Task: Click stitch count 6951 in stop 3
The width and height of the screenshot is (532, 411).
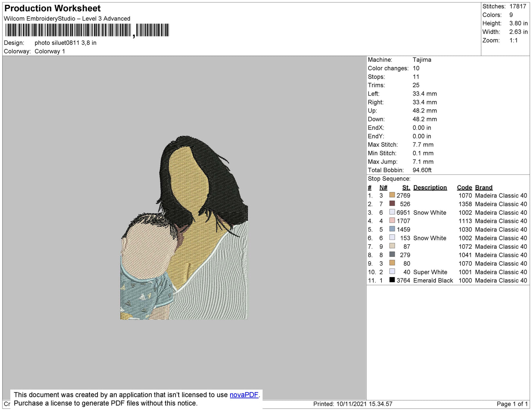Action: coord(403,213)
